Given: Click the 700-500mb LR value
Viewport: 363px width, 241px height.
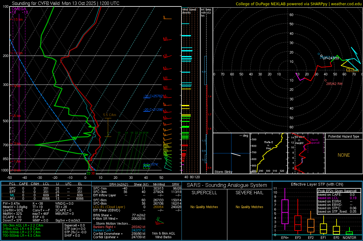Looking at the screenshot, I should click(22, 235).
